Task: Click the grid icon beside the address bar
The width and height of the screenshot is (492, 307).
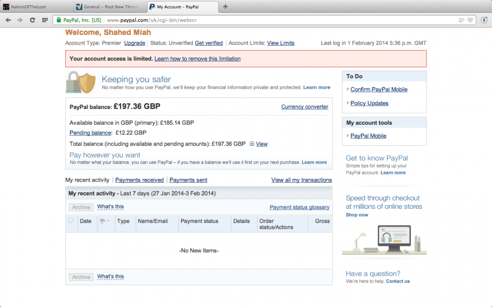Action: pos(45,20)
